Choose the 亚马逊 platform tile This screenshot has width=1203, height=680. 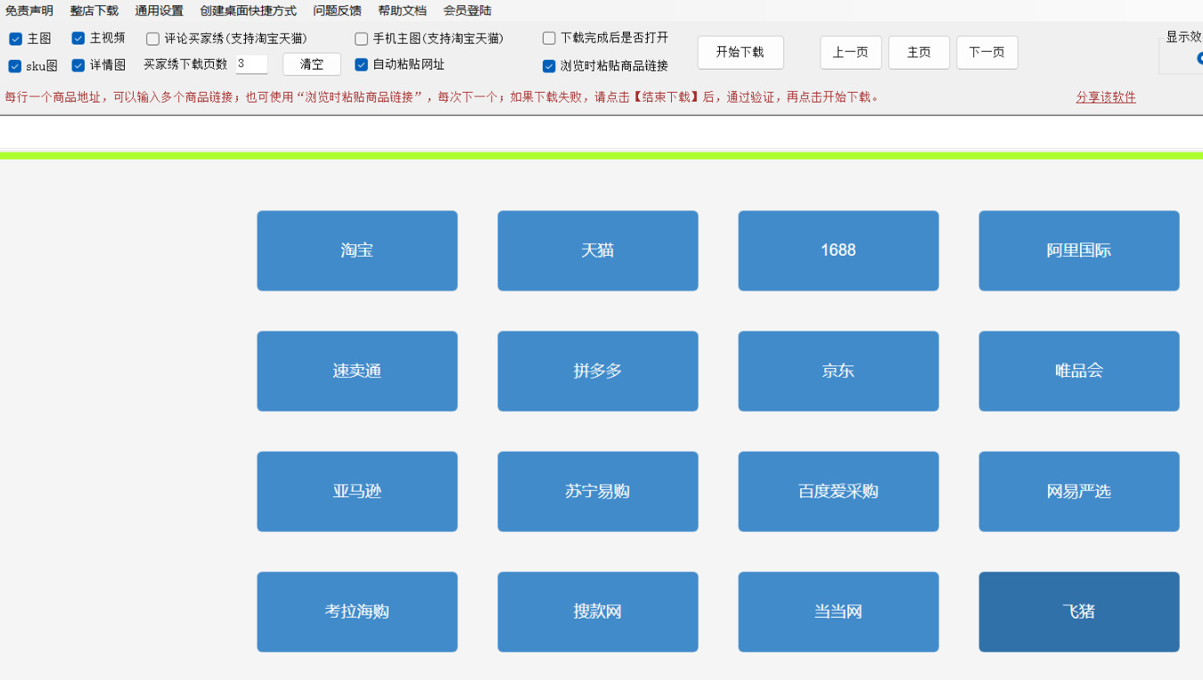(x=357, y=491)
